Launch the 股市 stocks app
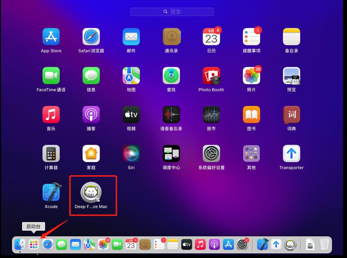This screenshot has width=347, height=258. click(x=211, y=115)
